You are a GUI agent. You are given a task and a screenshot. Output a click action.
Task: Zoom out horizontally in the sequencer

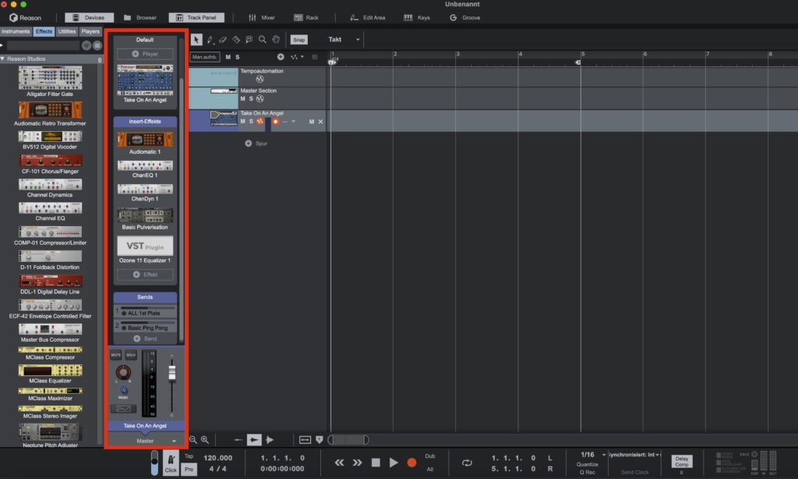193,439
